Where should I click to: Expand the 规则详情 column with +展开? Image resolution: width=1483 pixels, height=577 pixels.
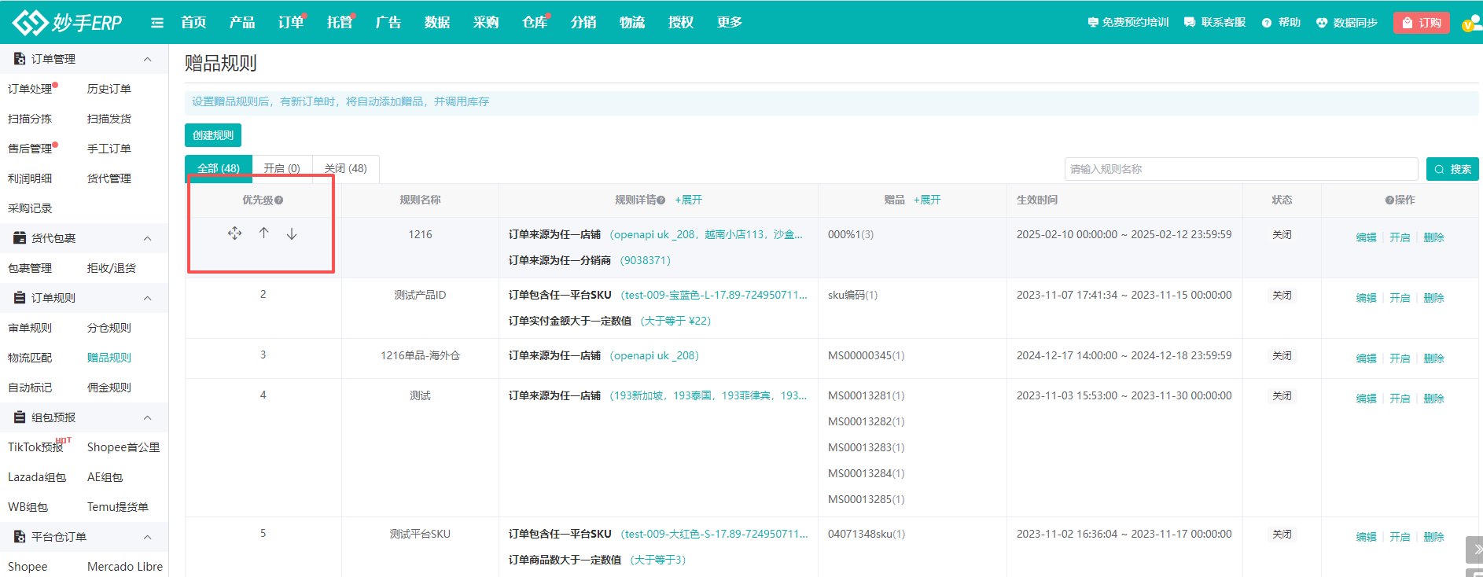click(688, 200)
